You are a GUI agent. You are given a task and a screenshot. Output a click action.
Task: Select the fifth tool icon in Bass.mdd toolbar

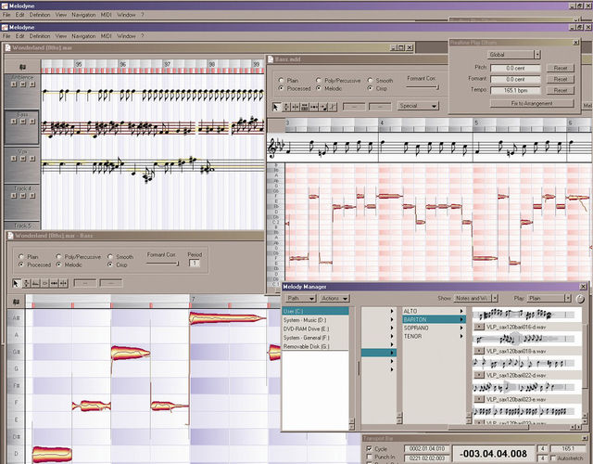coord(314,107)
